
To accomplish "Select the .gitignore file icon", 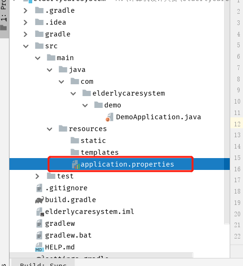I will click(39, 188).
